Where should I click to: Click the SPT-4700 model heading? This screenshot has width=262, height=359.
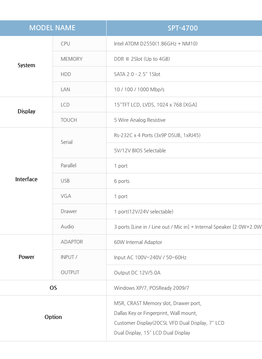[x=183, y=28]
